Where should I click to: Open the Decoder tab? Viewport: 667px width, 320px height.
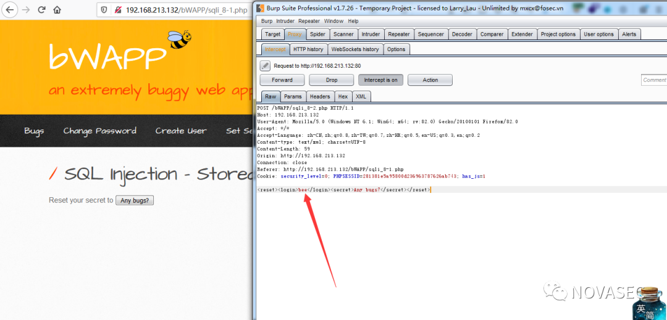462,35
